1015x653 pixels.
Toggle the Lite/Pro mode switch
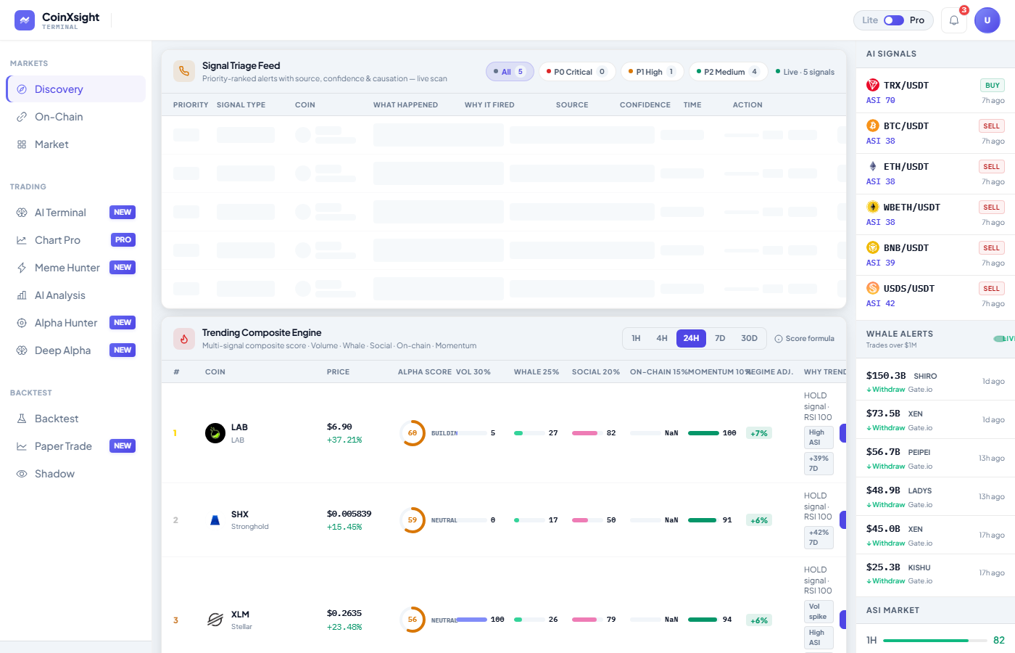click(894, 20)
